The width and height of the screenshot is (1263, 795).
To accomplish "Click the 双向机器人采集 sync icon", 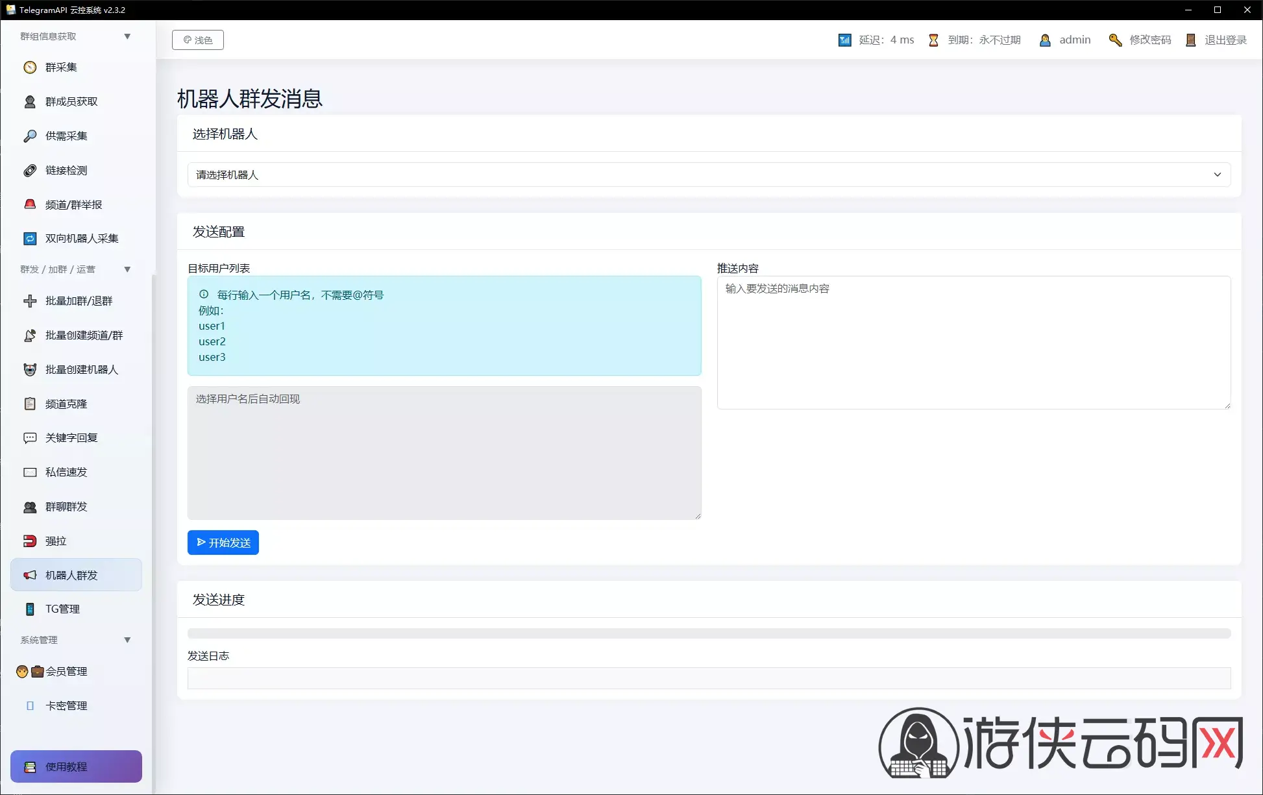I will pos(30,239).
